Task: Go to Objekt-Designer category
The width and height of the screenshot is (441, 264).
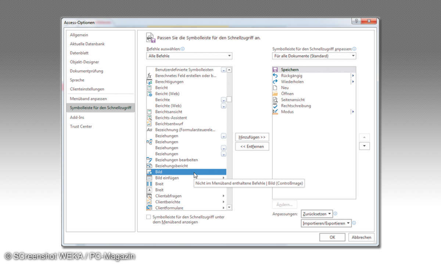Action: pos(85,62)
